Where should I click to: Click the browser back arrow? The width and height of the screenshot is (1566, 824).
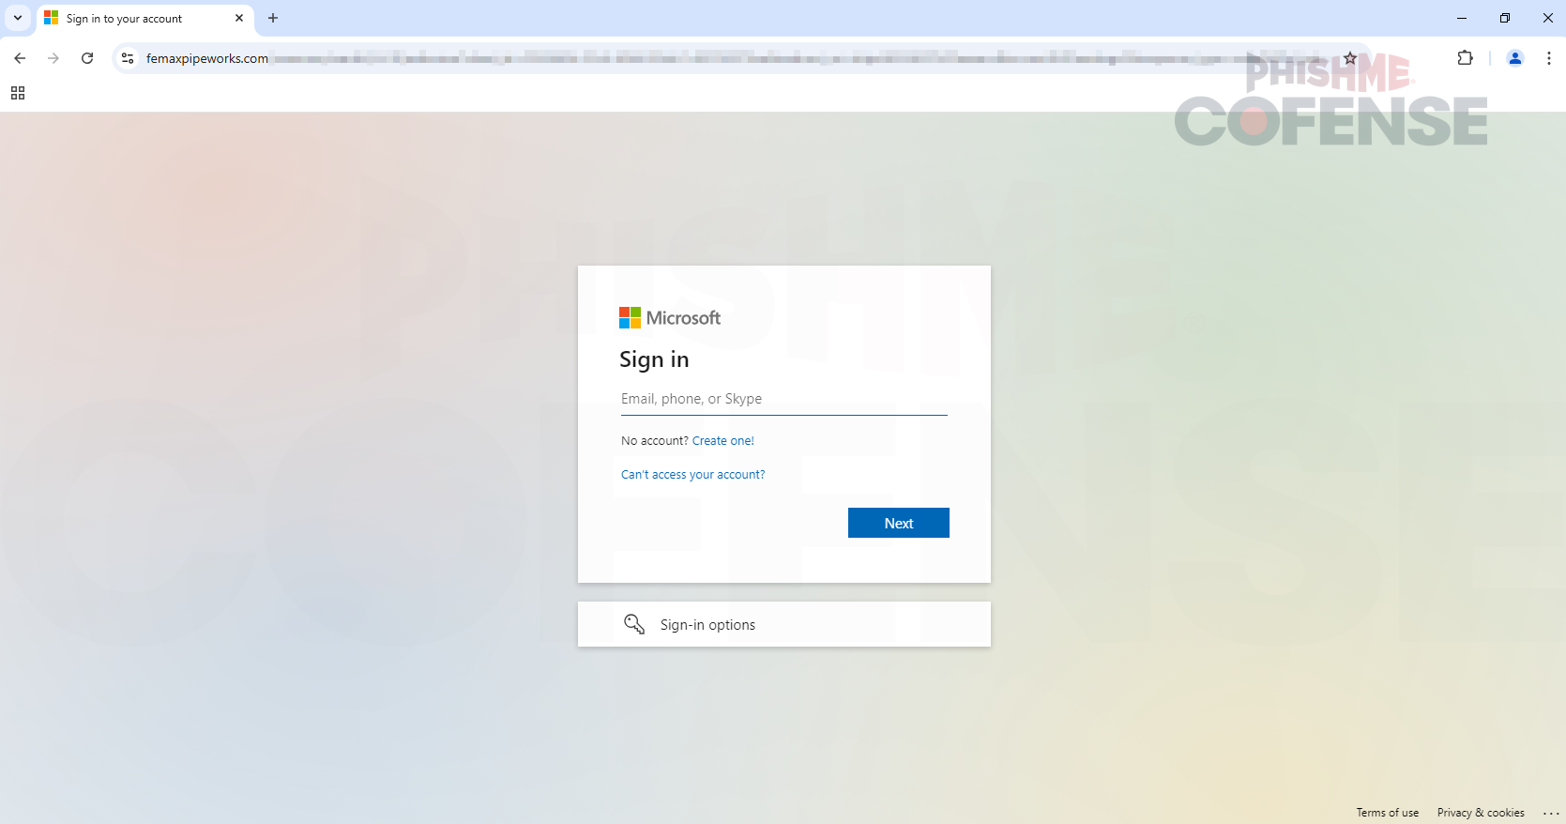click(x=20, y=58)
